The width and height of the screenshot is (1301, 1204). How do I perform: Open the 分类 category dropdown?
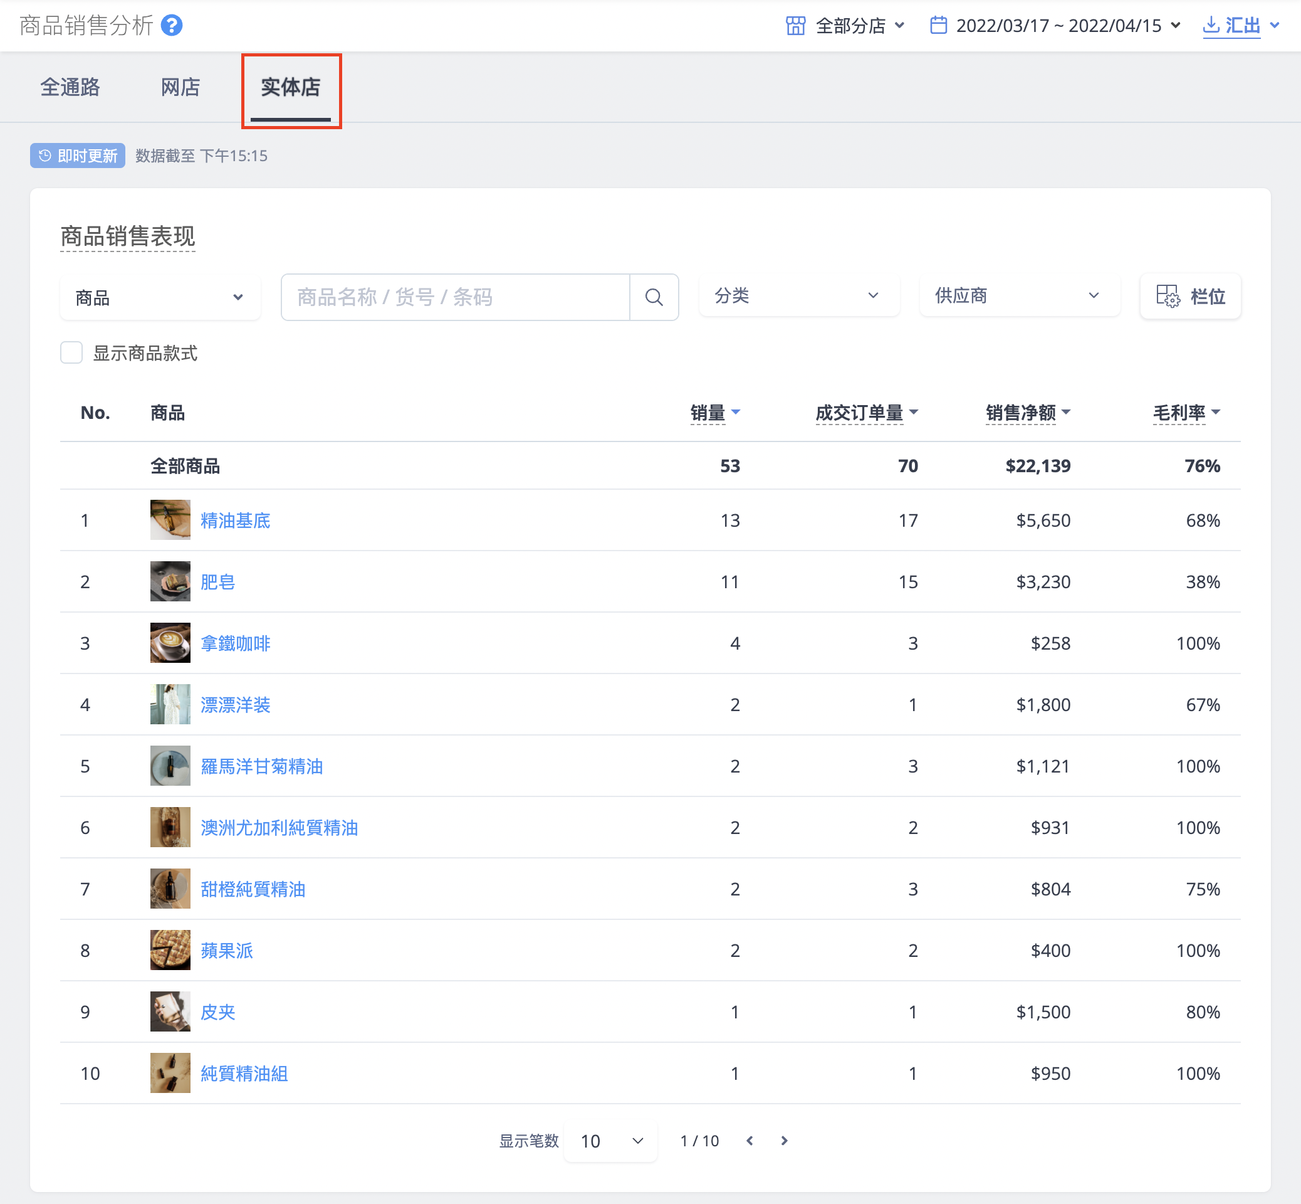[x=799, y=296]
